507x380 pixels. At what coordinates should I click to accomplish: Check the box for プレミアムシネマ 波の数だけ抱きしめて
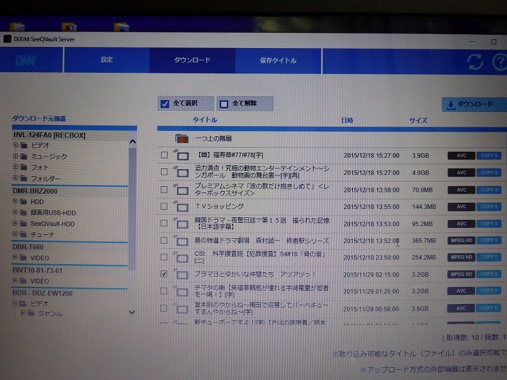[164, 189]
